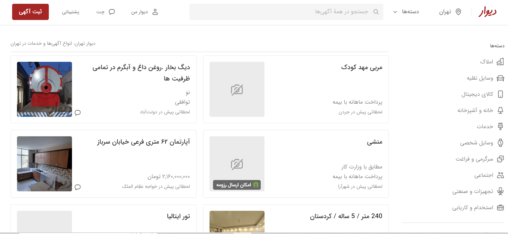Click chat icon on the apartment ad

click(78, 187)
